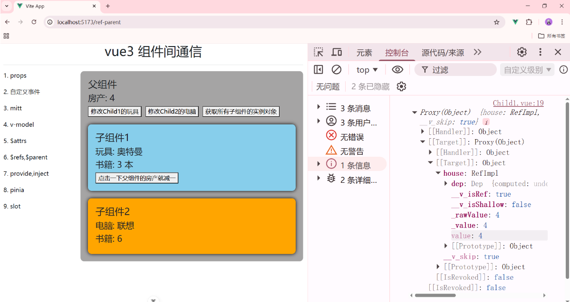Open the 8. pinia nav link
Screen dimensions: 570x302
point(14,190)
